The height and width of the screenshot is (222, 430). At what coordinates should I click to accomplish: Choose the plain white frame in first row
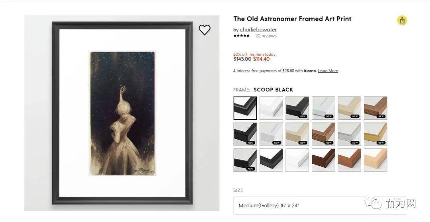coord(271,108)
